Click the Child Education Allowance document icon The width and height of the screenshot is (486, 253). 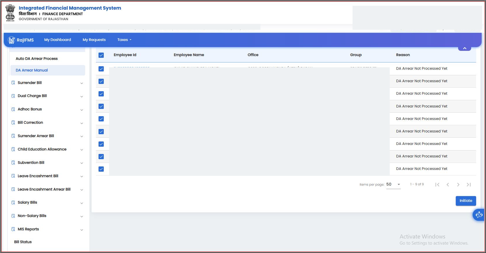[13, 149]
